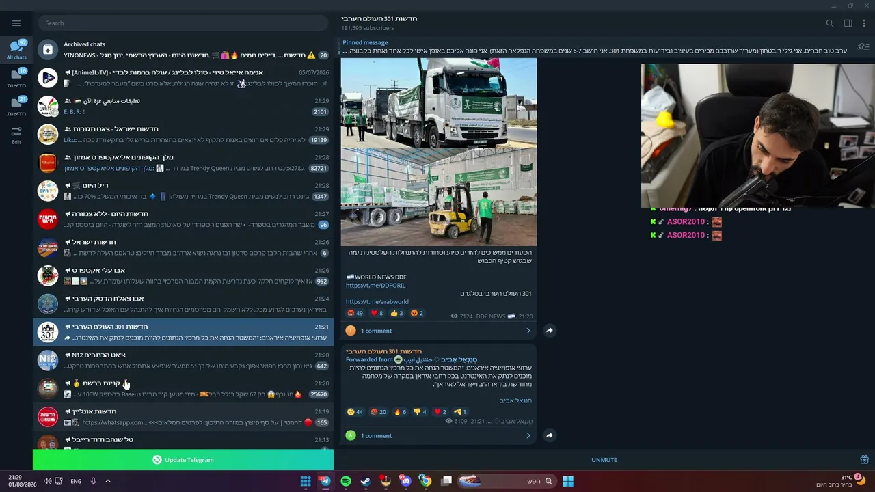Open the AnimeIL-TV channel in chat list
Image resolution: width=875 pixels, height=492 pixels.
click(x=183, y=78)
